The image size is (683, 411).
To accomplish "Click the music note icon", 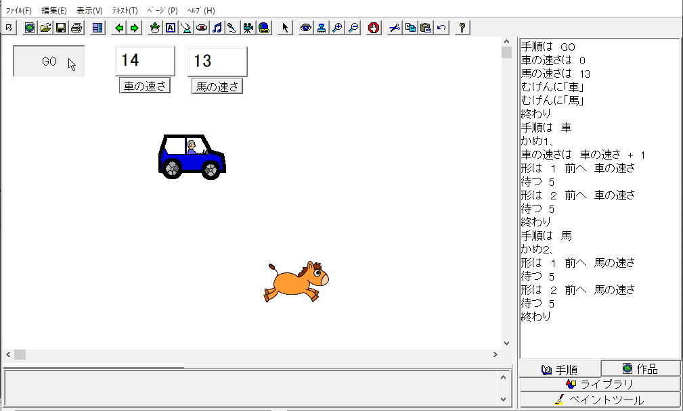I will (217, 28).
